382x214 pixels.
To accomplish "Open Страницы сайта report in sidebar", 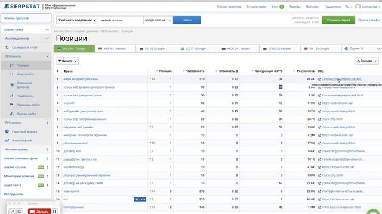I will [28, 105].
